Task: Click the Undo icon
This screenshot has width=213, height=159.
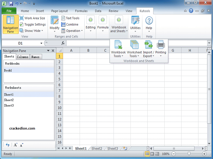Action: (17, 4)
